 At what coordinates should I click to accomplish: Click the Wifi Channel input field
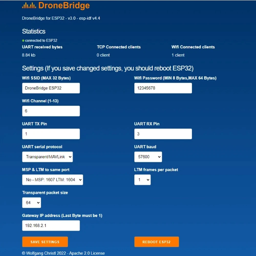click(x=51, y=111)
